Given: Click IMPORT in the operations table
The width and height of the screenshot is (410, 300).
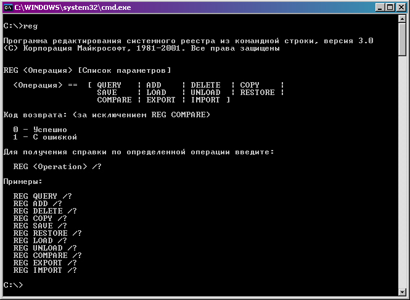Looking at the screenshot, I should point(205,100).
